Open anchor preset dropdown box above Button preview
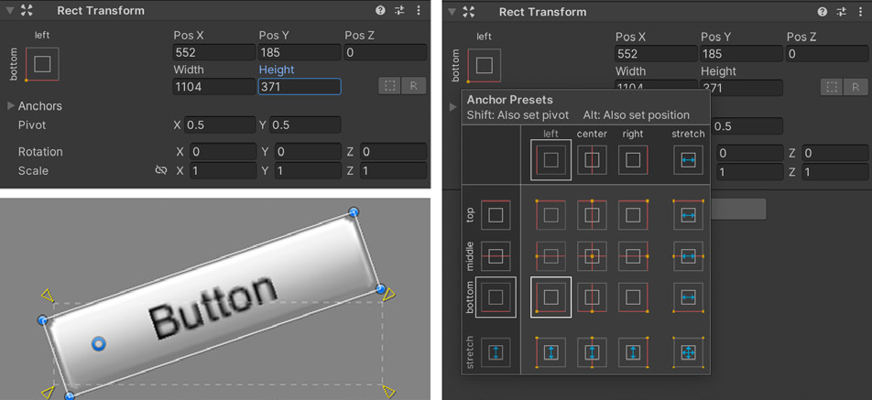The height and width of the screenshot is (400, 872). pos(42,64)
